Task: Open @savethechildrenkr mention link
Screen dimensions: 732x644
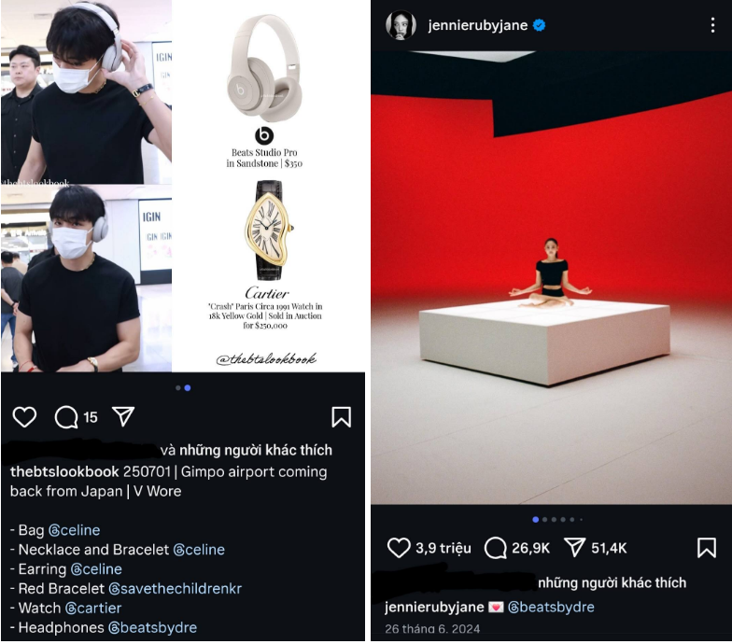Action: pyautogui.click(x=176, y=588)
